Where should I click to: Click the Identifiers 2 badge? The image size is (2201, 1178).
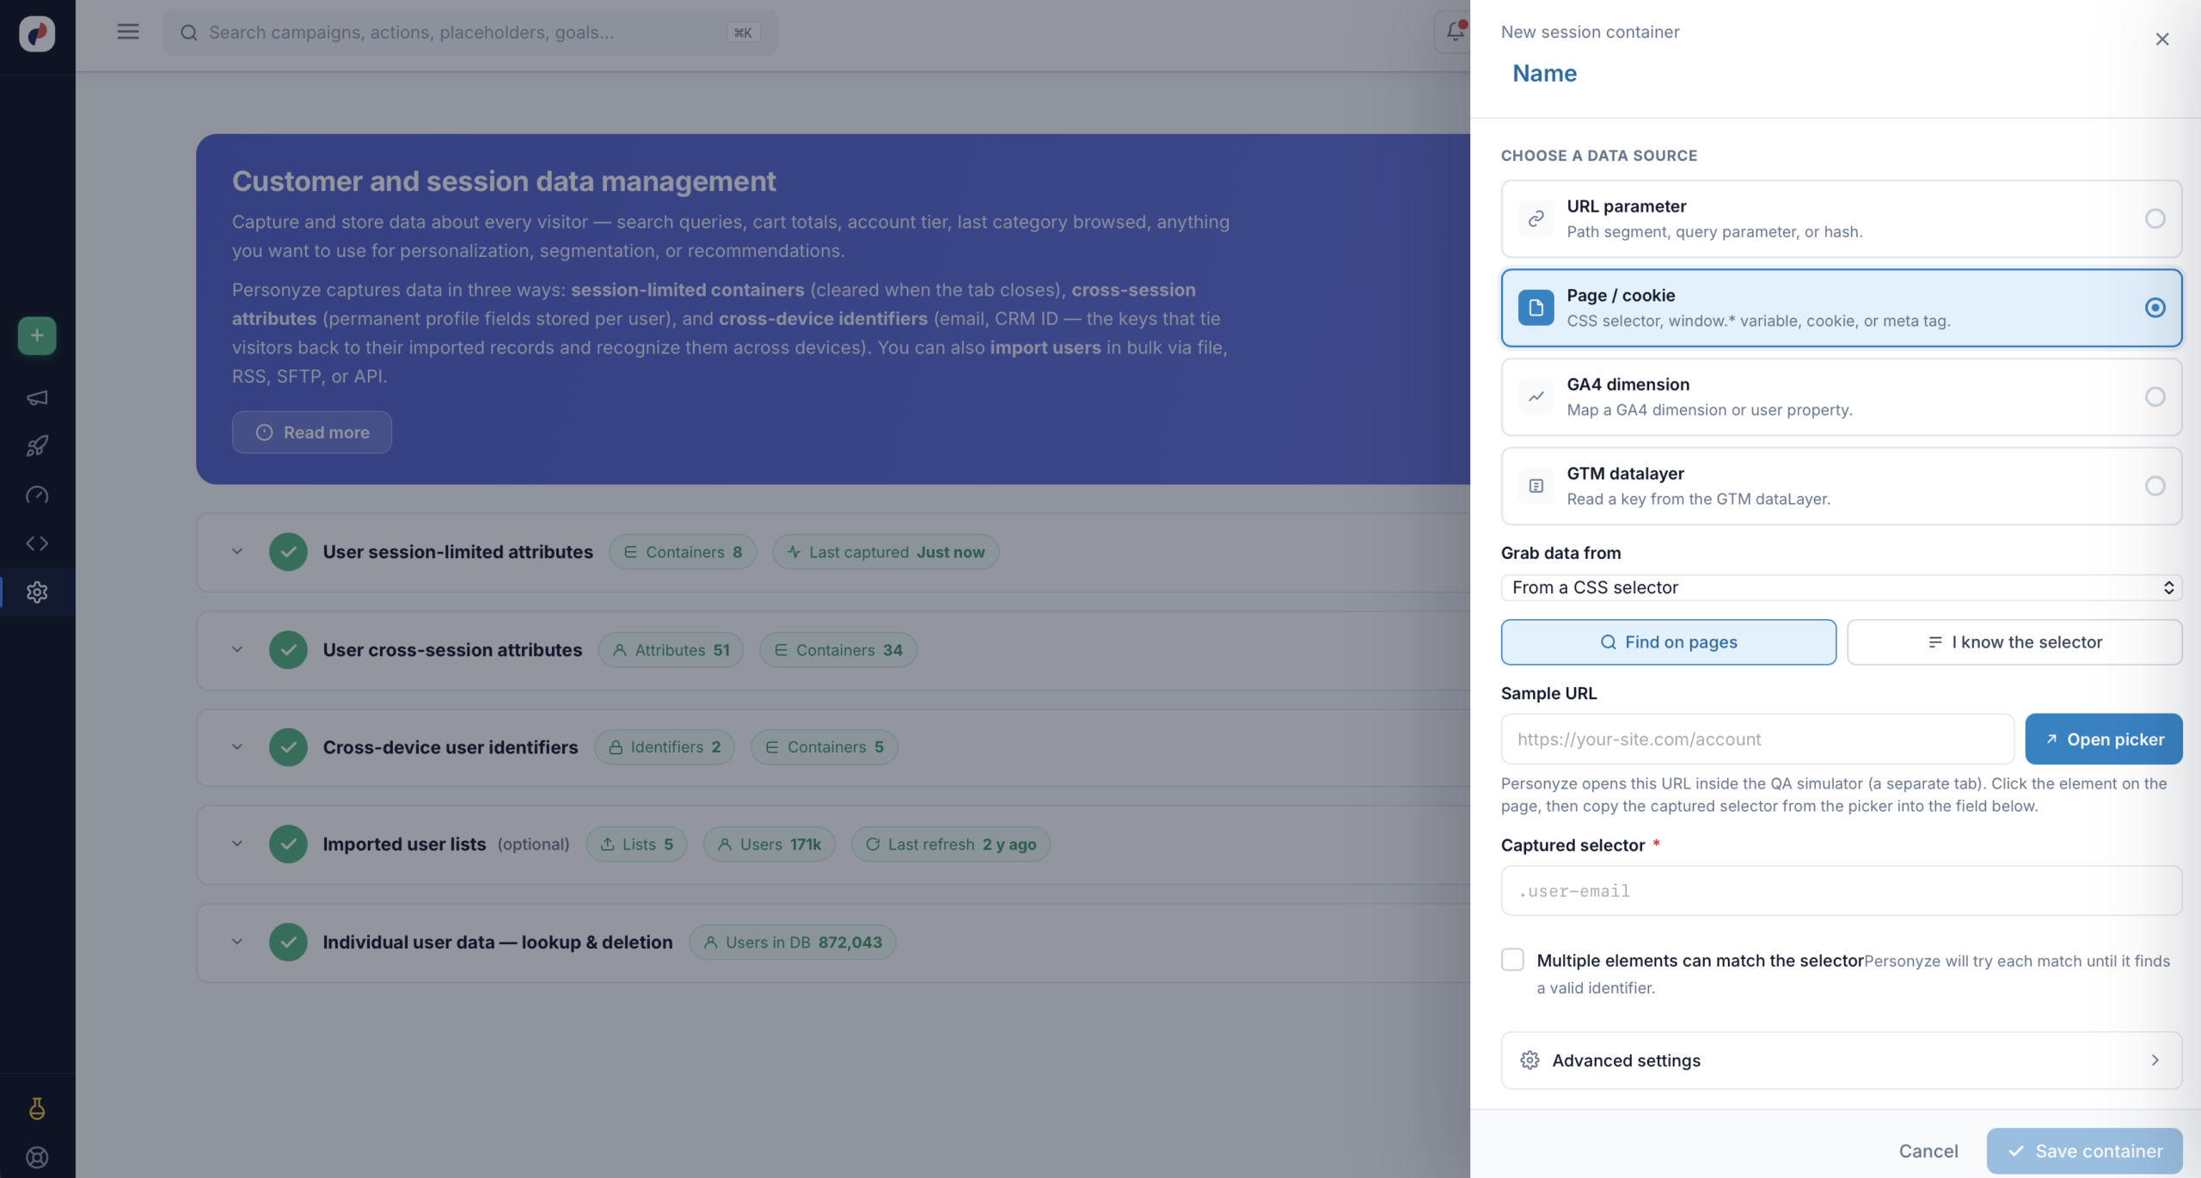coord(665,747)
